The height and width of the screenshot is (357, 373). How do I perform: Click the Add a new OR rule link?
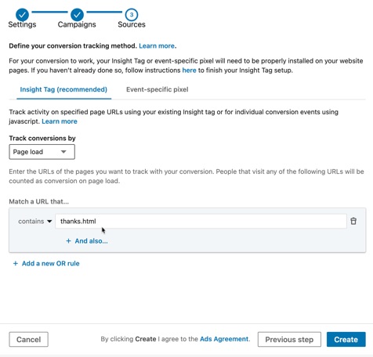pos(50,263)
